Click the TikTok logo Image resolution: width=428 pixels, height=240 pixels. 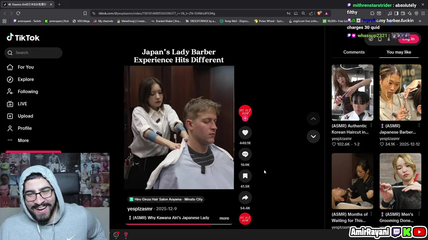(23, 38)
